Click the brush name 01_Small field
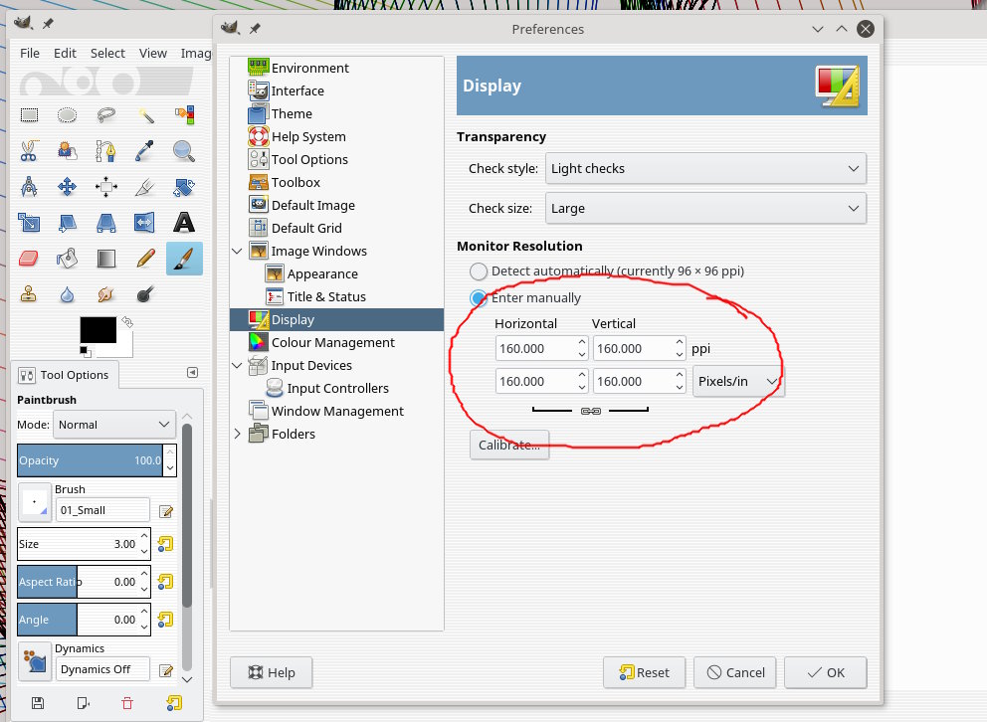Screen dimensions: 987x722 [x=102, y=510]
